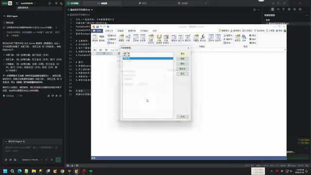The width and height of the screenshot is (311, 175).
Task: Expand the project name dropdown at top left
Action: 28,3
